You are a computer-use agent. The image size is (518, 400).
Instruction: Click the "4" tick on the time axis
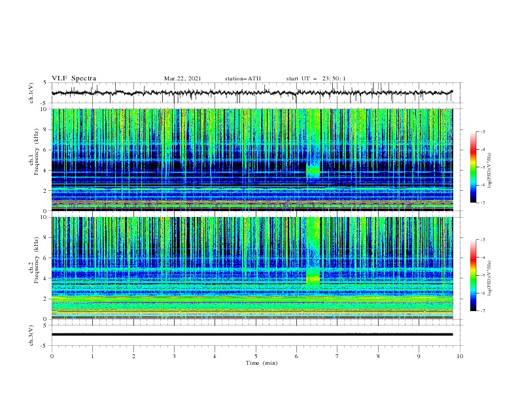point(215,356)
